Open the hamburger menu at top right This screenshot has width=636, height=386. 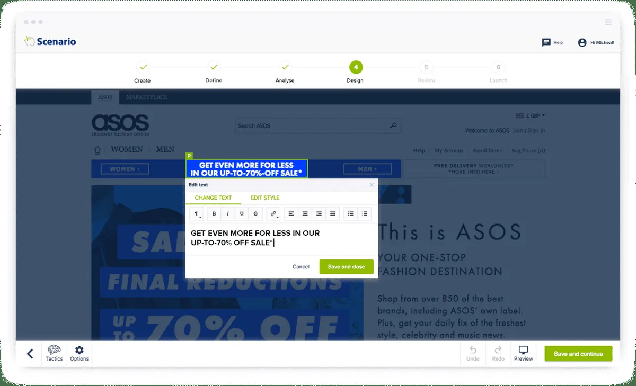point(608,22)
